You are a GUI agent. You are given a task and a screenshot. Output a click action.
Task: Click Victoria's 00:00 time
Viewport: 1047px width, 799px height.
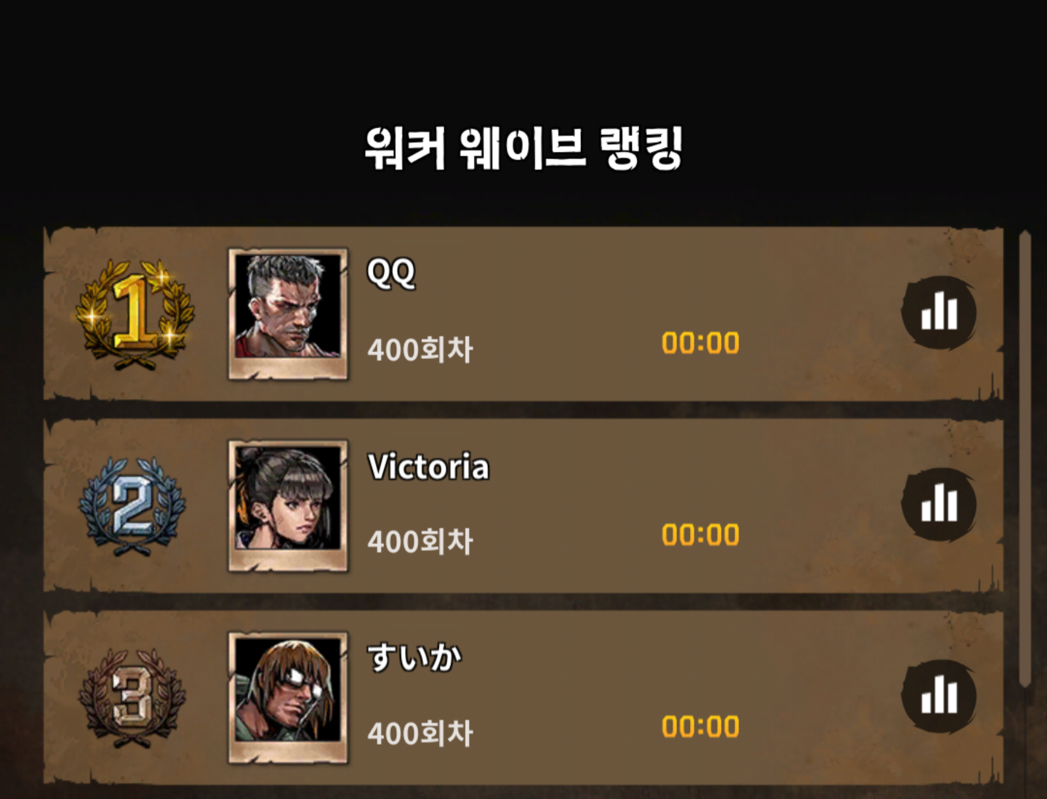(700, 535)
